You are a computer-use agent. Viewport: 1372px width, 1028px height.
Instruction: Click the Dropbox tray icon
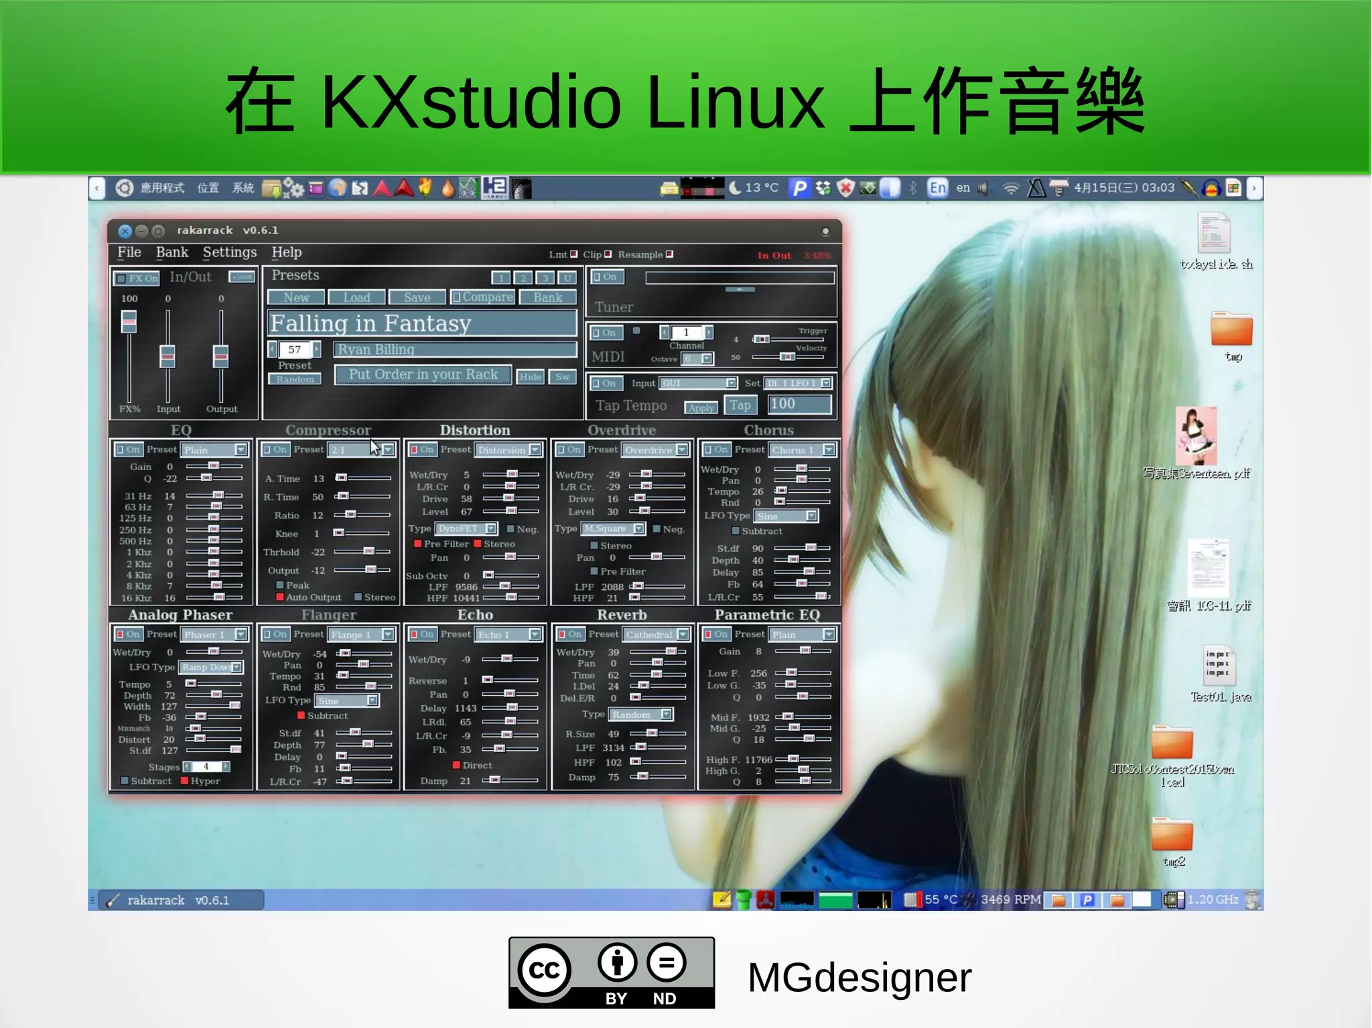(x=823, y=188)
